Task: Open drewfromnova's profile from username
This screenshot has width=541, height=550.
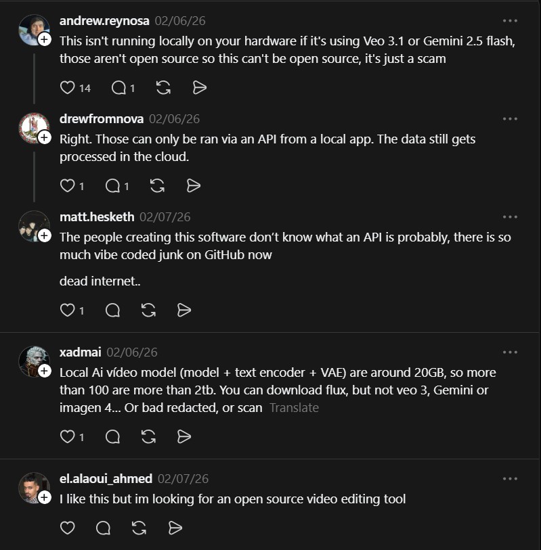Action: [102, 119]
